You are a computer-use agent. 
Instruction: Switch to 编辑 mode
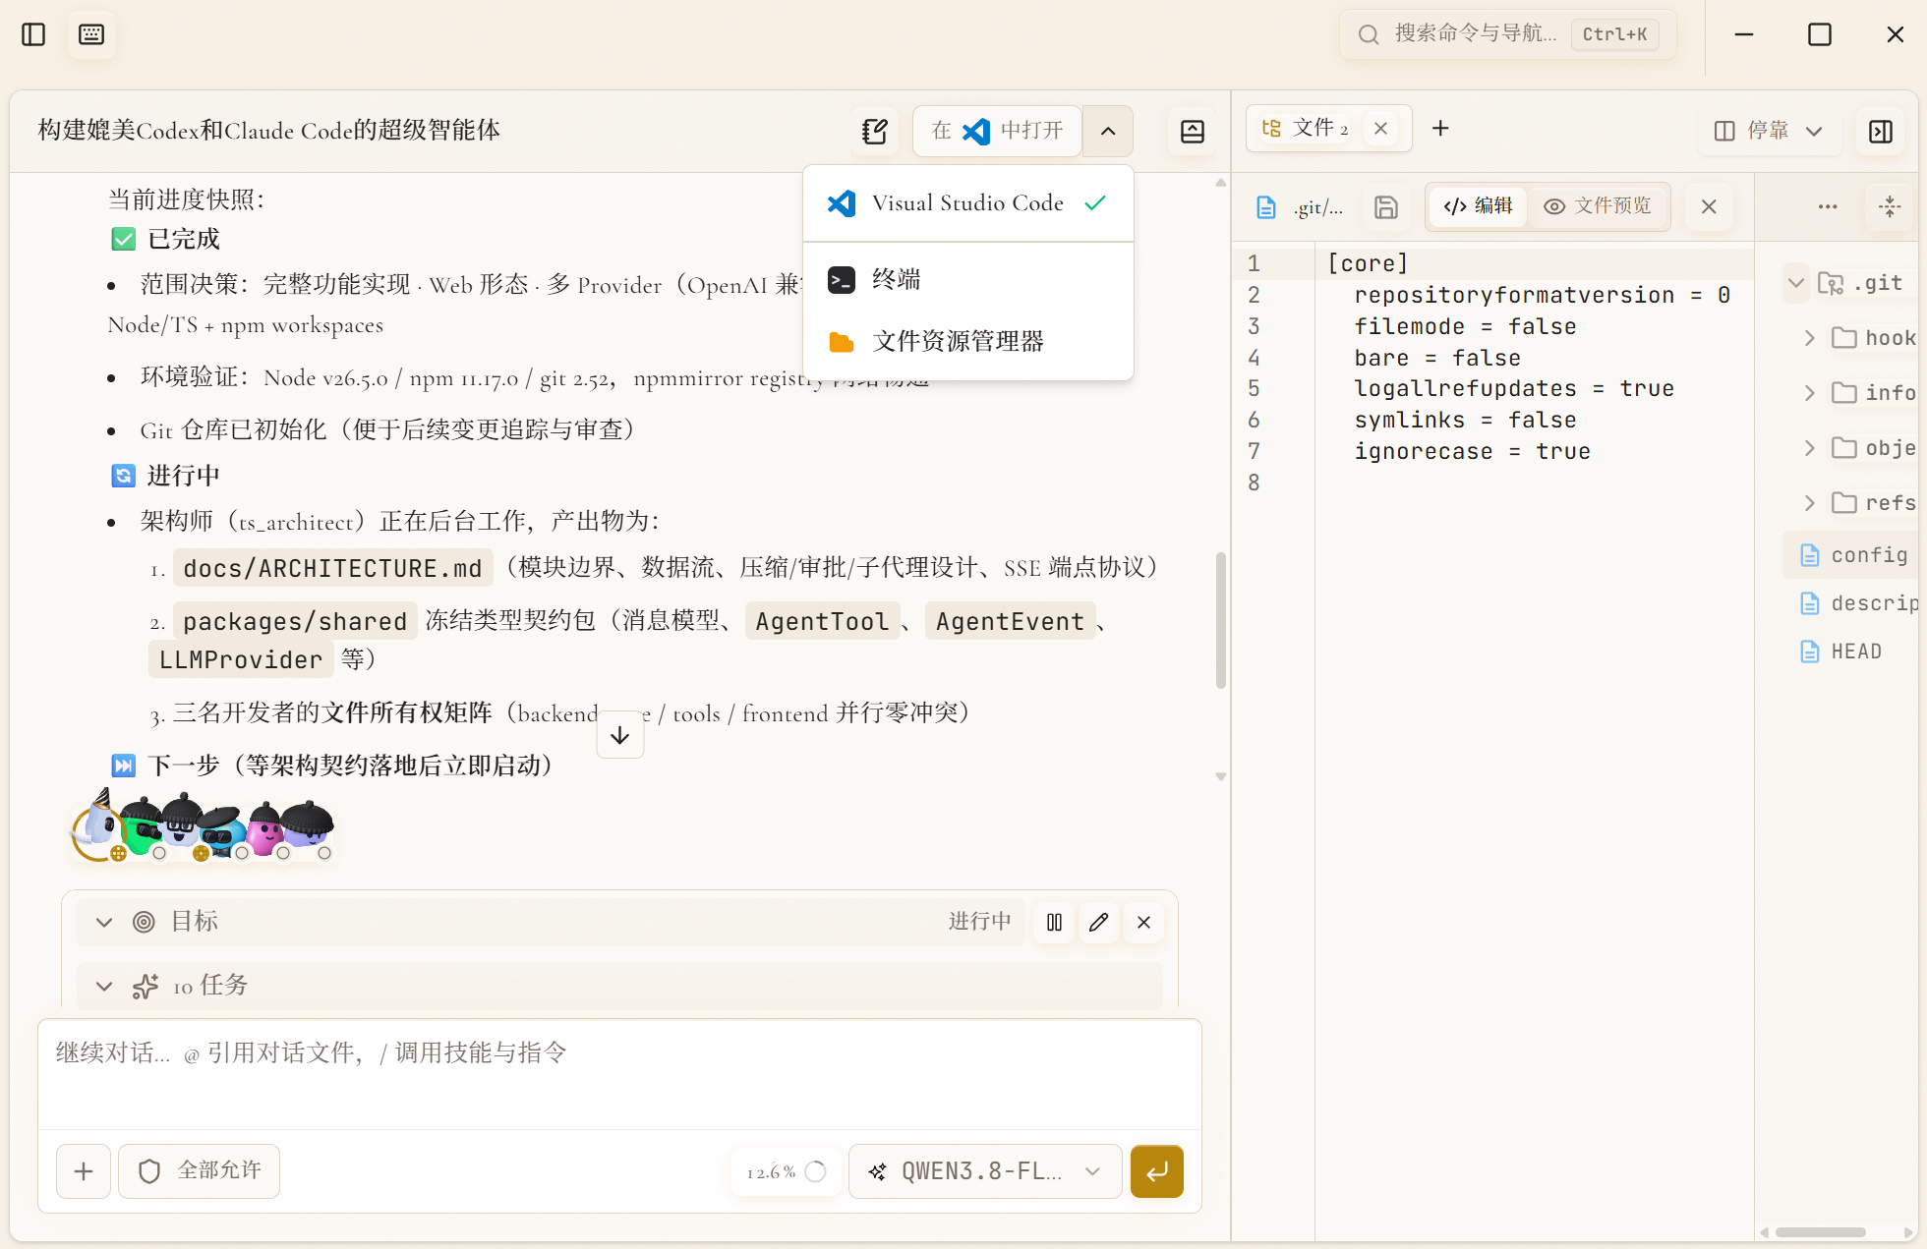(x=1478, y=206)
